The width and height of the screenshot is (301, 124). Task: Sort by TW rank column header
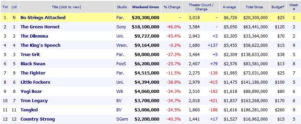tap(5, 7)
